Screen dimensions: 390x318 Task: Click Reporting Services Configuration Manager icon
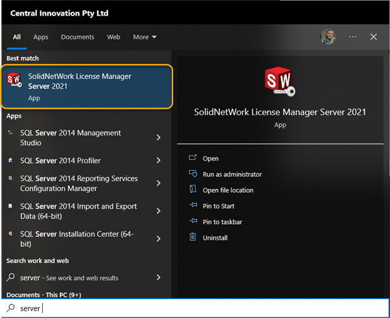tap(10, 178)
